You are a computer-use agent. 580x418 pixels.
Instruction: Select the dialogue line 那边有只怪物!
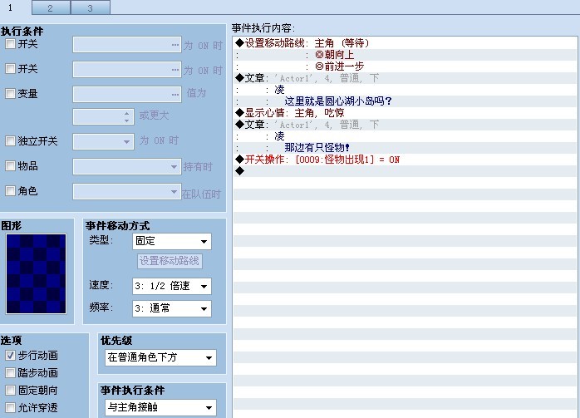click(405, 148)
